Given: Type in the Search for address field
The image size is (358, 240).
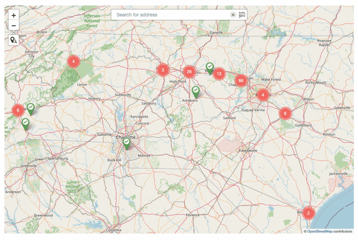Looking at the screenshot, I should click(x=171, y=15).
